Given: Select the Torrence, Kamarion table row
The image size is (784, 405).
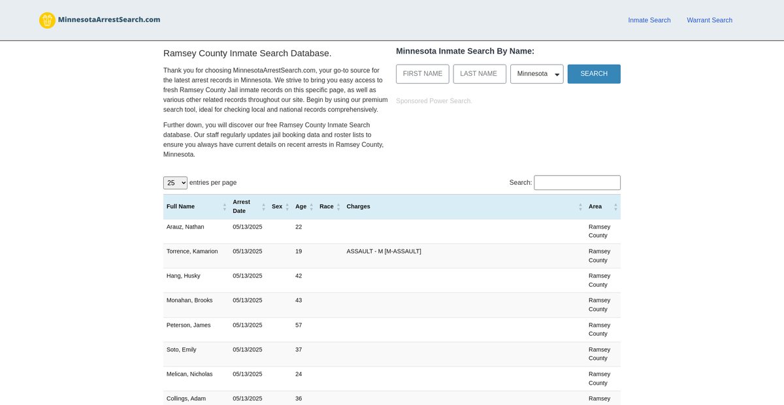Looking at the screenshot, I should pos(192,251).
